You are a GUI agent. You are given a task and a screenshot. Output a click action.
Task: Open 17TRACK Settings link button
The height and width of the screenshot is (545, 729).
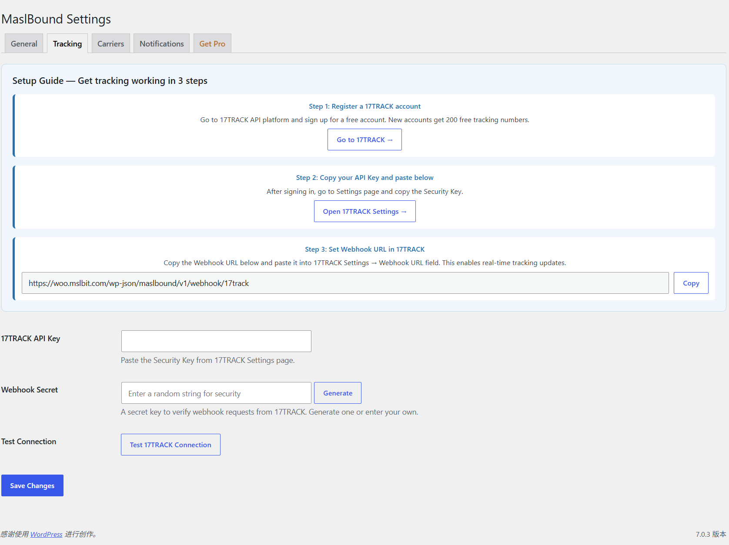[364, 211]
